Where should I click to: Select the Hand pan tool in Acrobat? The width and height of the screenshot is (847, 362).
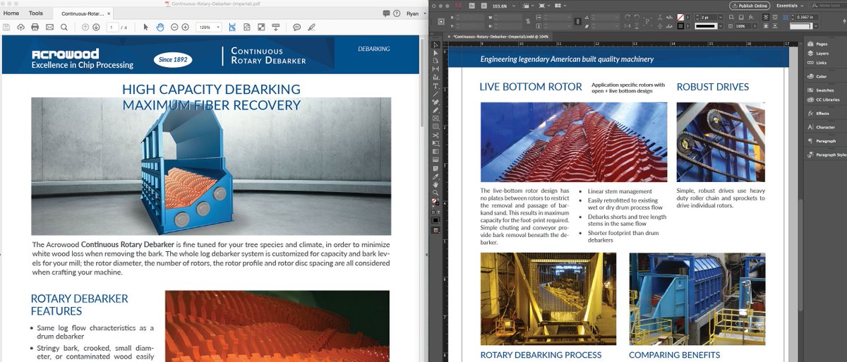160,27
